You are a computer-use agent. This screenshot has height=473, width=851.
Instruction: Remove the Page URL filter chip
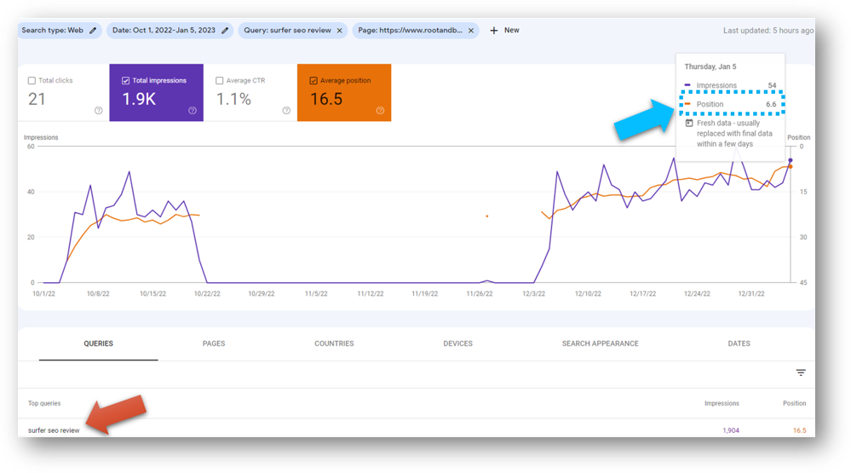point(471,31)
